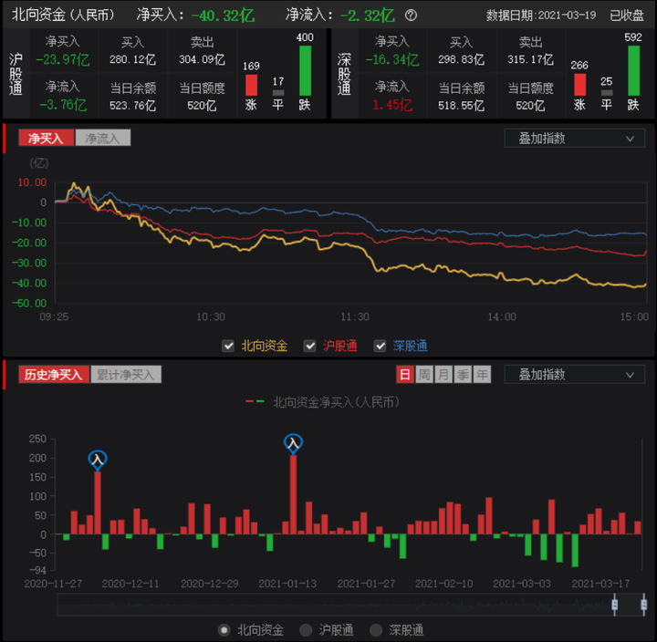Open the upper 叠加指数 dropdown
Viewport: 657px width, 642px height.
point(575,139)
